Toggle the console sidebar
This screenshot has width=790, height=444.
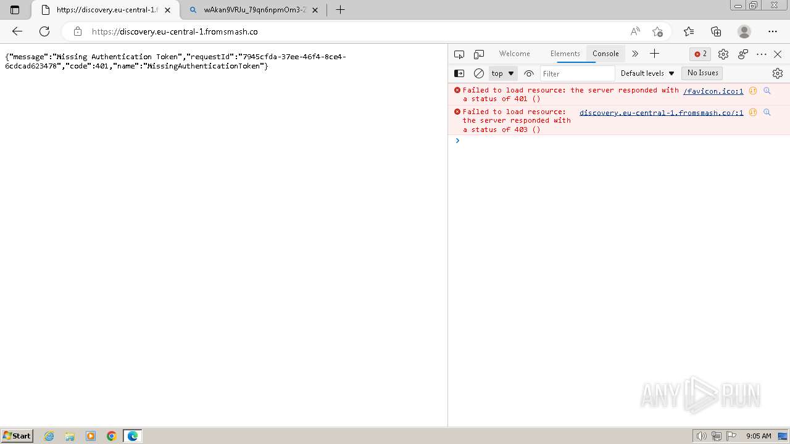pyautogui.click(x=459, y=73)
